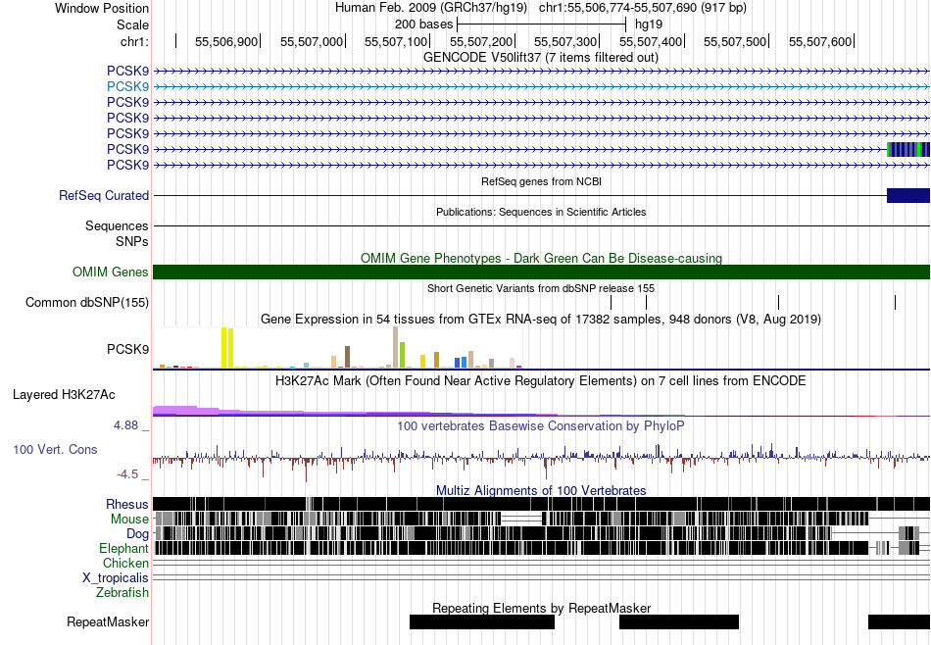Image resolution: width=931 pixels, height=645 pixels.
Task: Click the Layered H3K27Ac label
Action: [x=64, y=395]
